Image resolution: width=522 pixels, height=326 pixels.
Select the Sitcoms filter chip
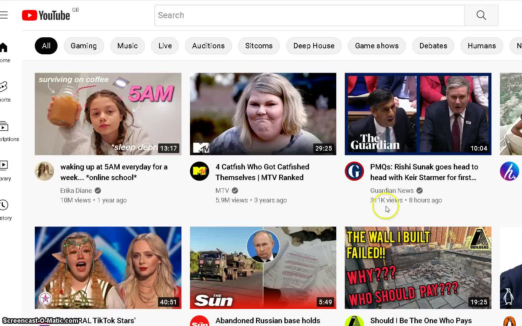(259, 46)
